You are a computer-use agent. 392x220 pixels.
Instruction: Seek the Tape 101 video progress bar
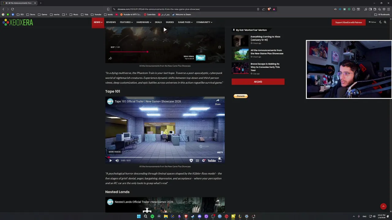(165, 157)
